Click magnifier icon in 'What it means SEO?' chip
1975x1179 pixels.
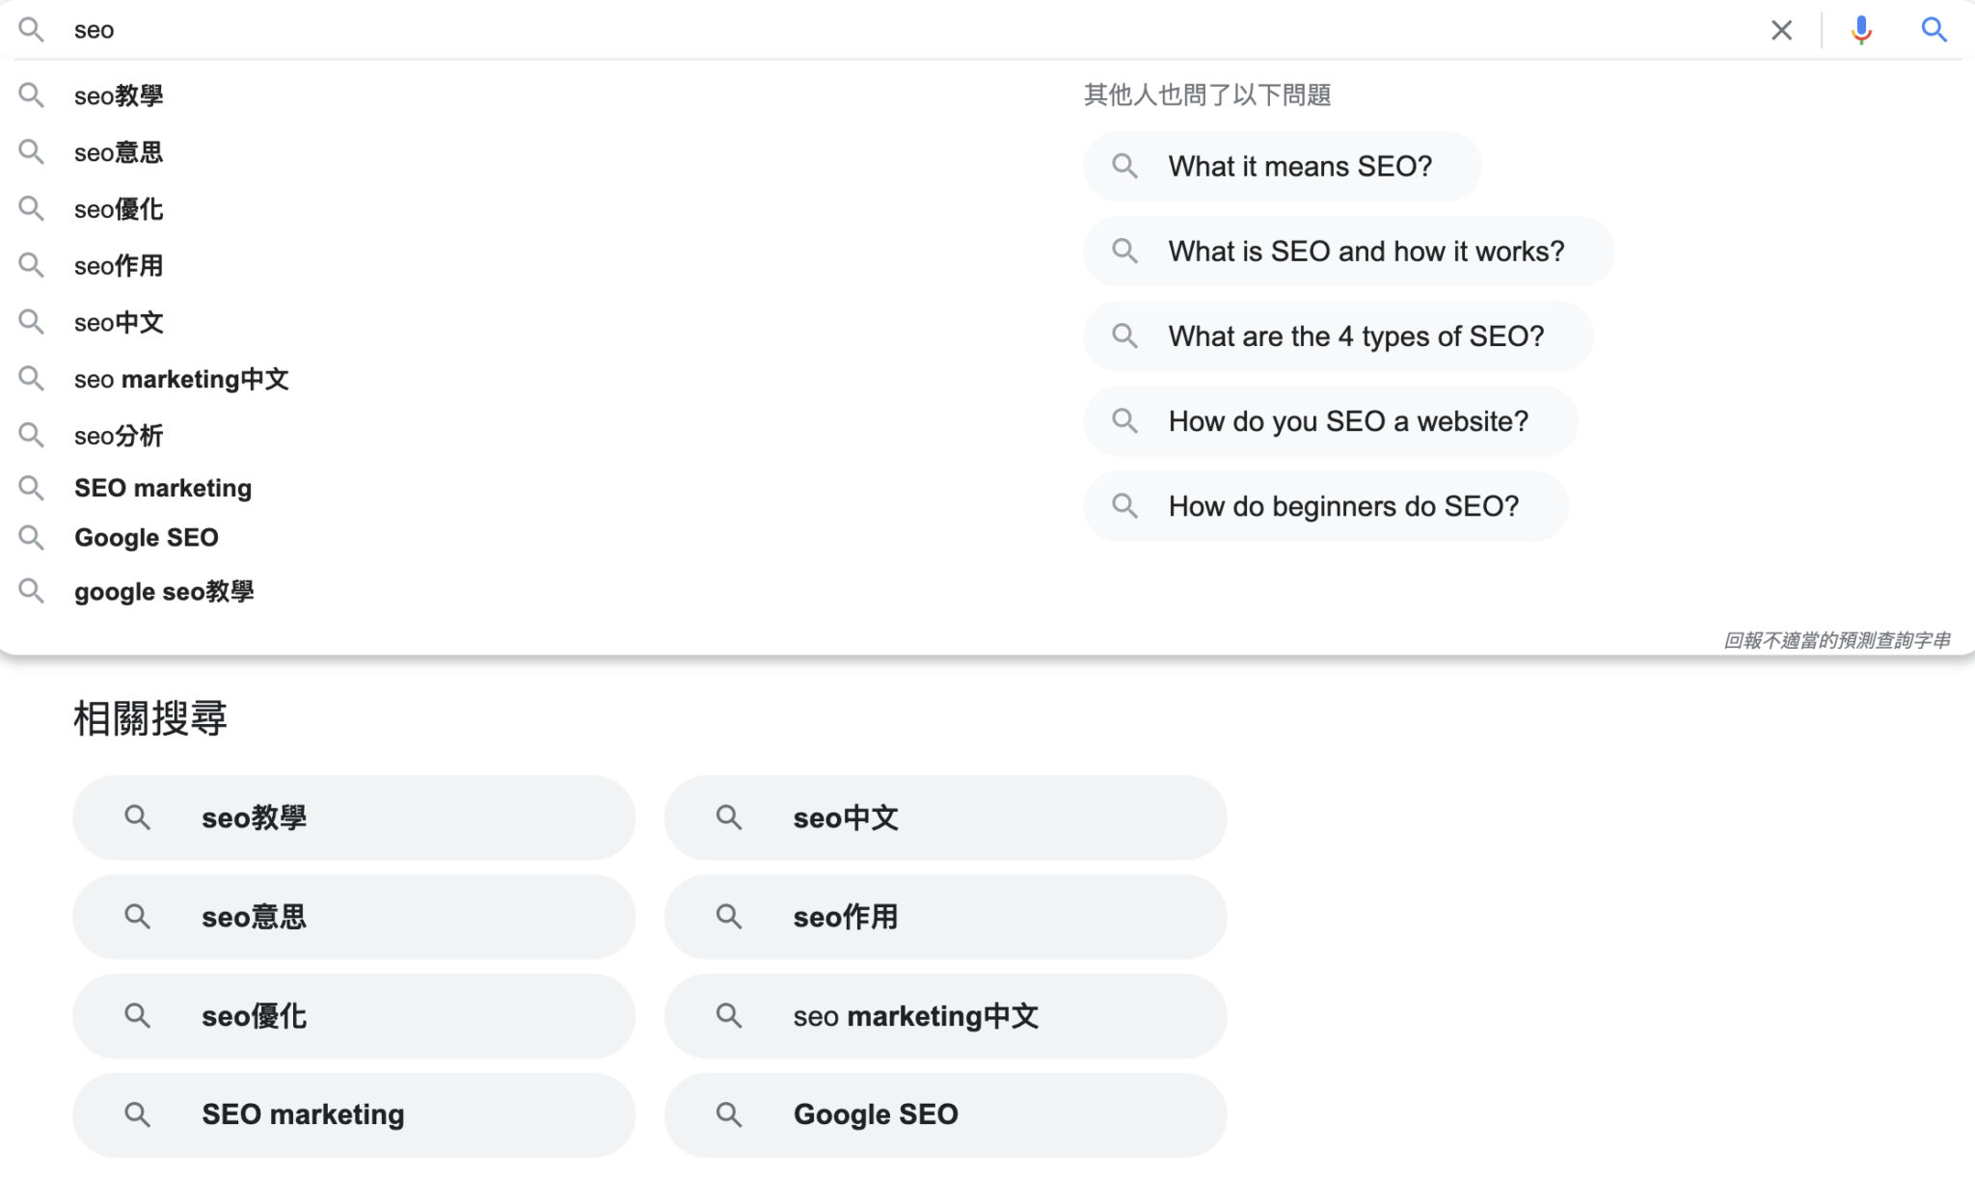pyautogui.click(x=1124, y=166)
